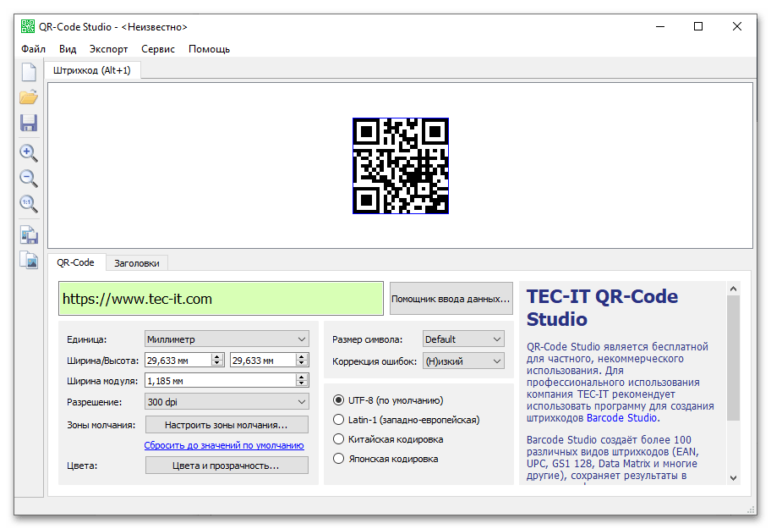Viewport: 771px width, 529px height.
Task: Zoom out with the minus magnifier
Action: [x=29, y=179]
